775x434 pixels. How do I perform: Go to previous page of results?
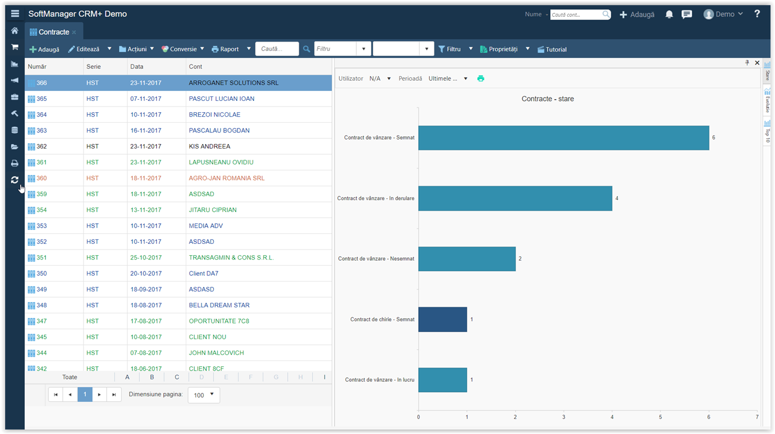[x=70, y=395]
